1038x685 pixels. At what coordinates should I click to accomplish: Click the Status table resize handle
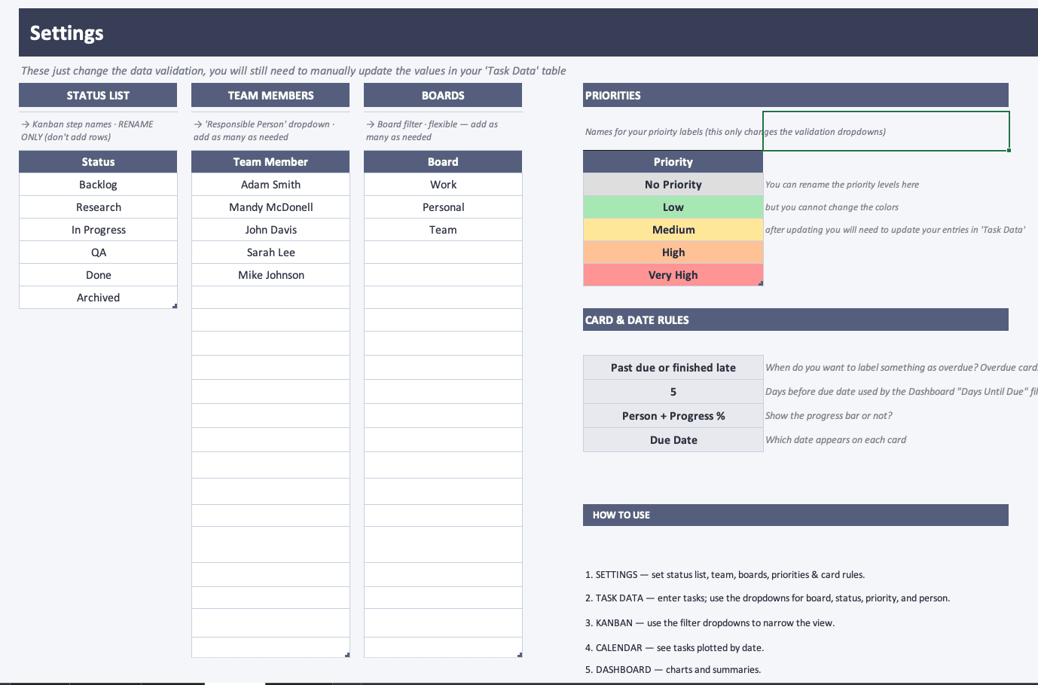(x=175, y=306)
